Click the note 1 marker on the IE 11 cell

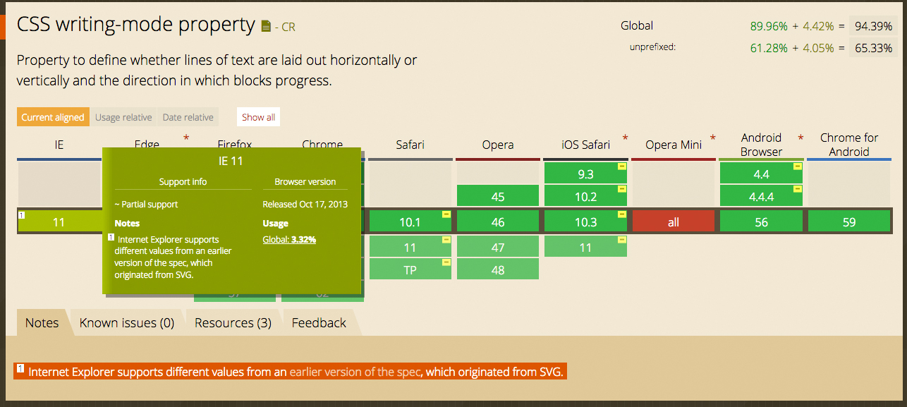click(x=22, y=214)
